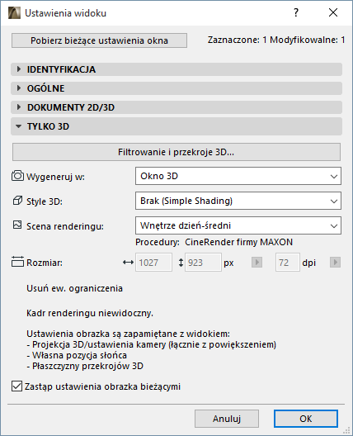Click the camera icon beside Wygeneruj w

[17, 176]
